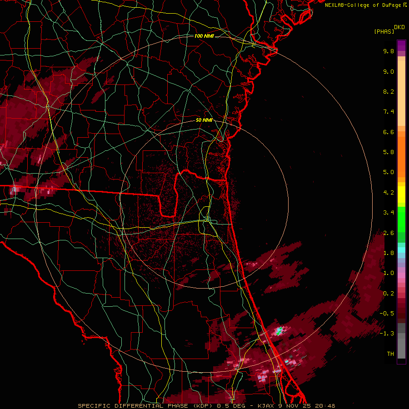
Task: Click the 9.0 value on the color scale
Action: tap(389, 71)
